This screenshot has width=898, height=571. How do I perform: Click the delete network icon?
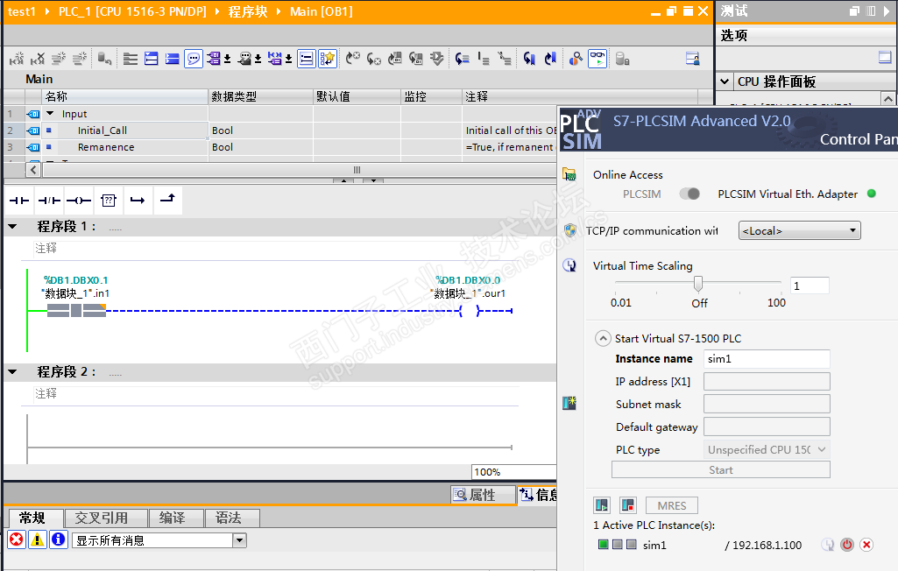tap(38, 59)
